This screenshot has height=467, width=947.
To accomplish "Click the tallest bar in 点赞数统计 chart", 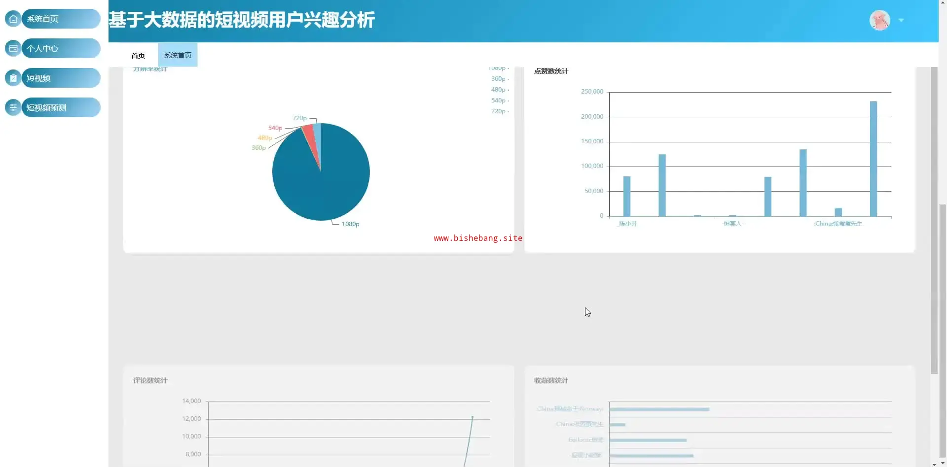I will pyautogui.click(x=873, y=159).
